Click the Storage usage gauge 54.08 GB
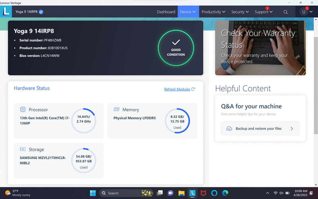This screenshot has width=318, height=199. [x=83, y=160]
